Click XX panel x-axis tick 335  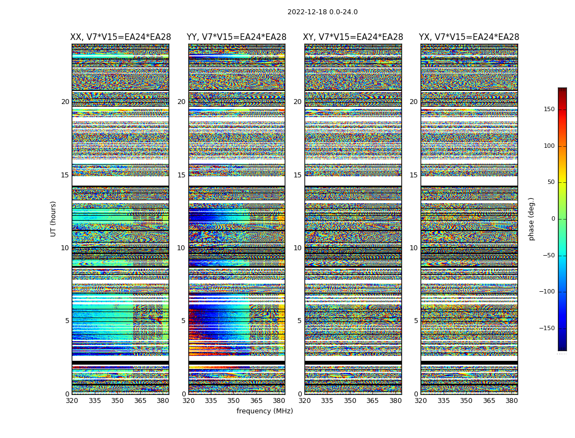(x=95, y=401)
